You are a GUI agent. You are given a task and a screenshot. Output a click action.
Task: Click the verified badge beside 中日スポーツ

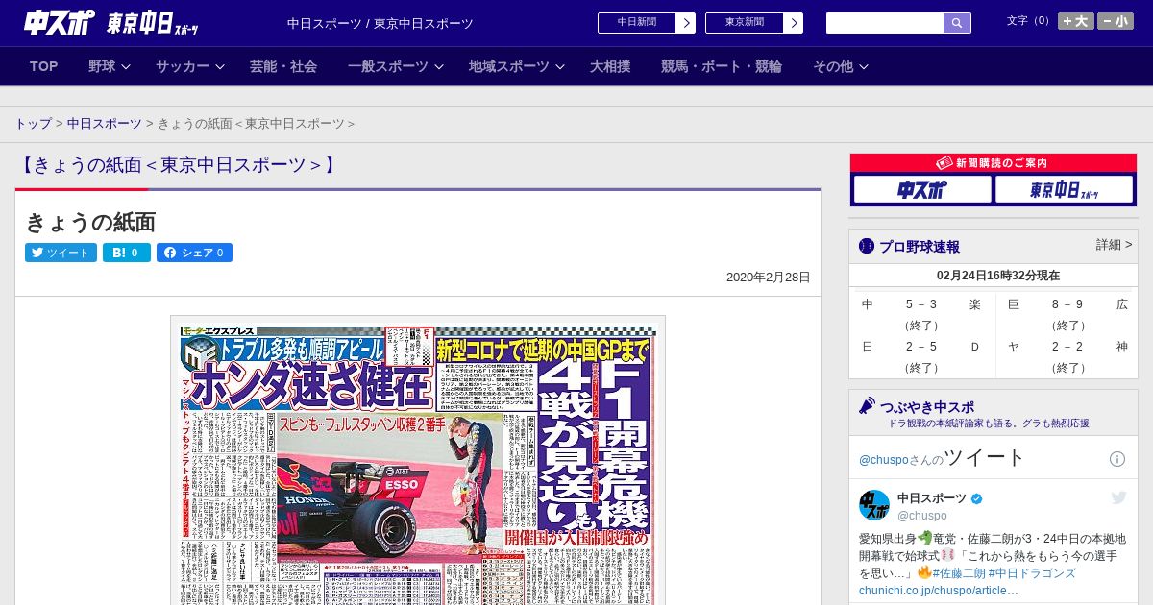(977, 498)
